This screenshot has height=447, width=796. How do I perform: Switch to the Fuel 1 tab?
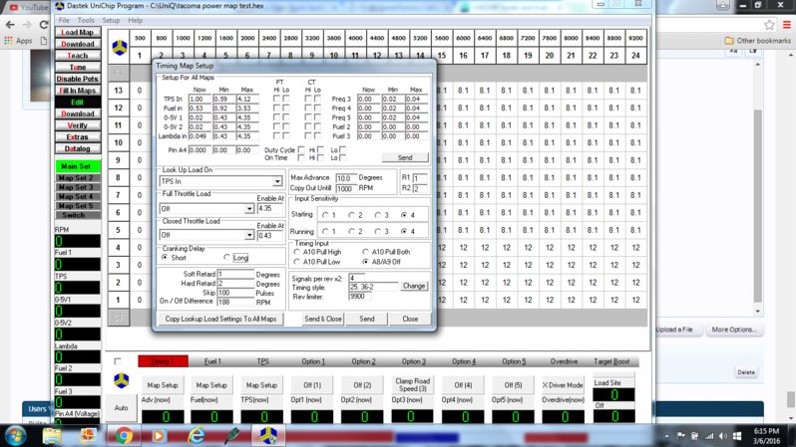click(212, 361)
